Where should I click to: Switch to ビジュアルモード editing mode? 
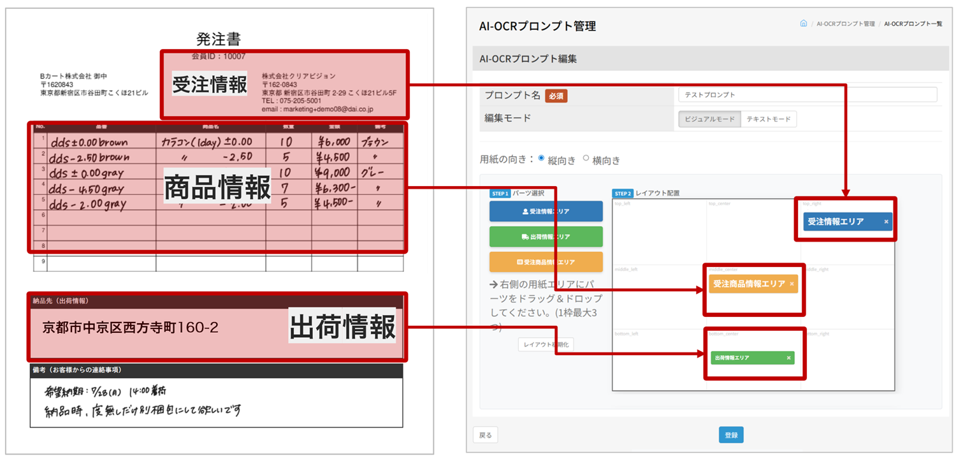tap(709, 119)
